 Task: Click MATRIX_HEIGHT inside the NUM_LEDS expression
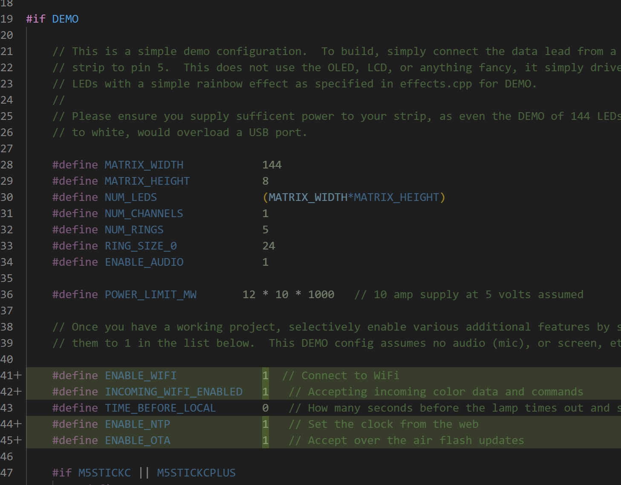396,197
